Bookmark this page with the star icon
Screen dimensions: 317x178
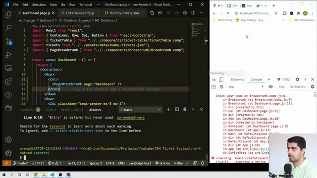tap(276, 13)
